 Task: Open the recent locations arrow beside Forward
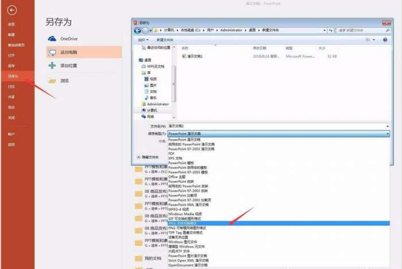pos(150,30)
